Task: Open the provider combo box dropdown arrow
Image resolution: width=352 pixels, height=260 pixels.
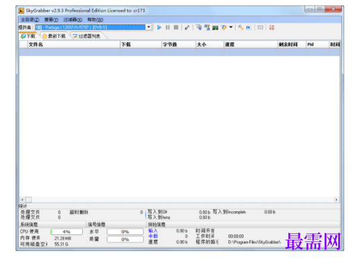Action: pyautogui.click(x=149, y=27)
